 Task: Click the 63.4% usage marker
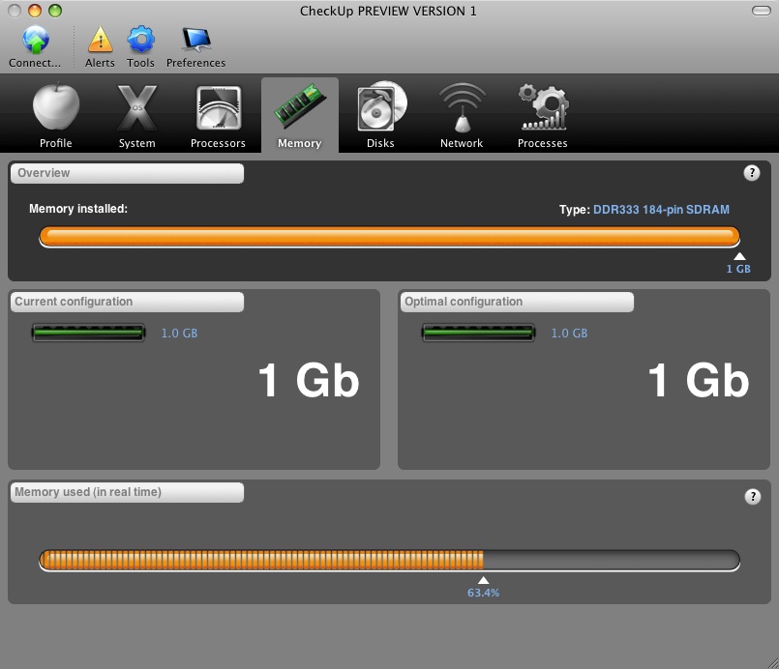[483, 587]
